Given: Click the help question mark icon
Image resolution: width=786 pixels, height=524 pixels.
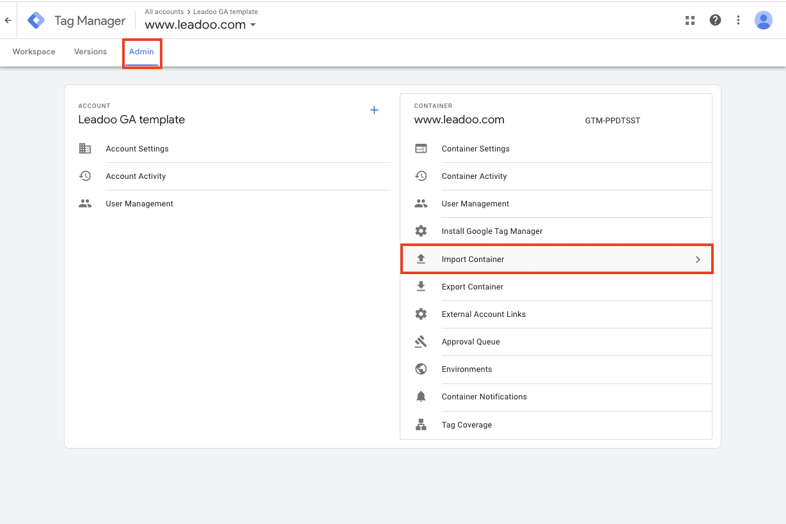Looking at the screenshot, I should click(x=715, y=20).
